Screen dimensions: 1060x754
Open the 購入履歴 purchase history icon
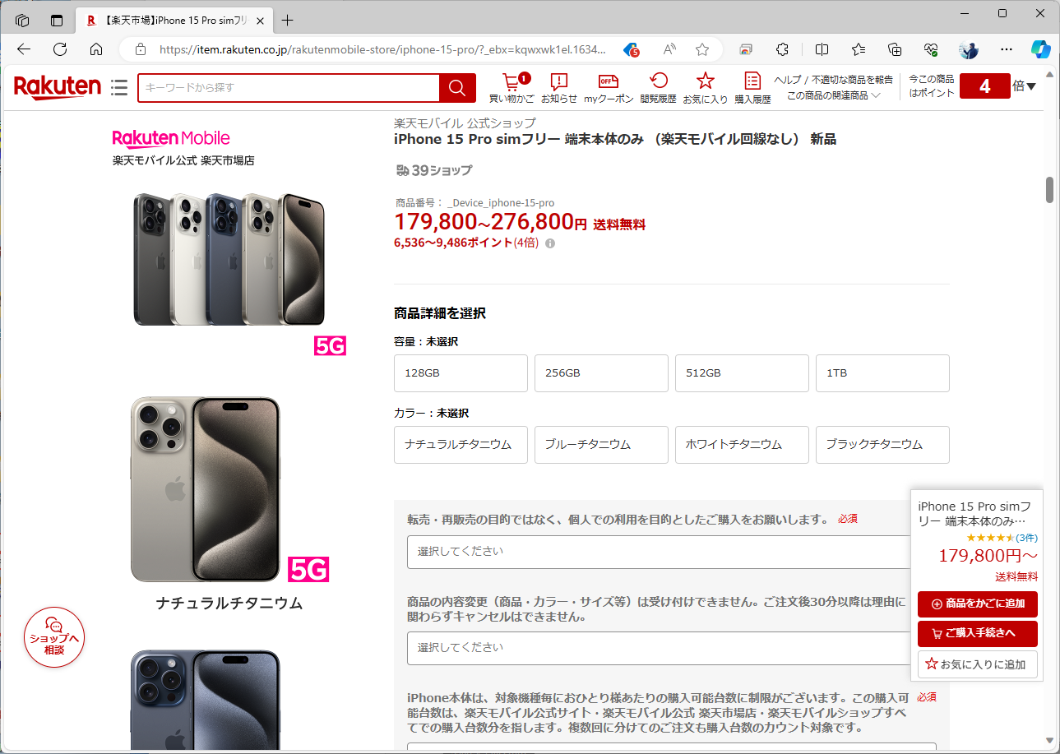(x=752, y=88)
